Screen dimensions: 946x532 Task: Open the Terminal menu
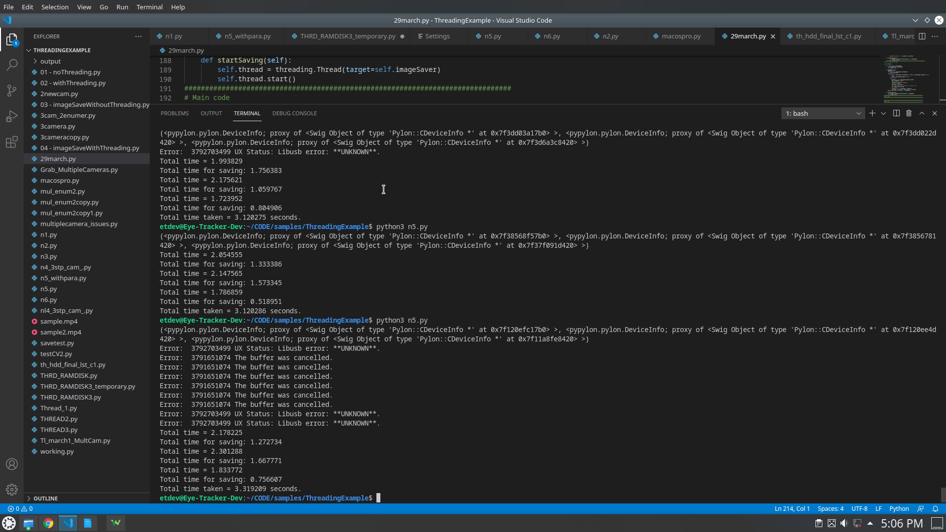[149, 7]
